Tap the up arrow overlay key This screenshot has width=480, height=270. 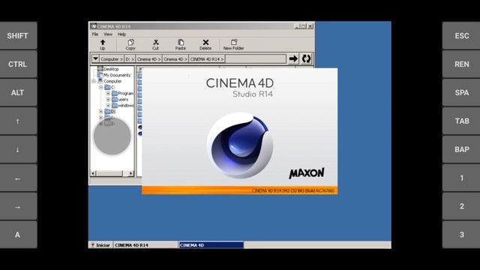(18, 121)
